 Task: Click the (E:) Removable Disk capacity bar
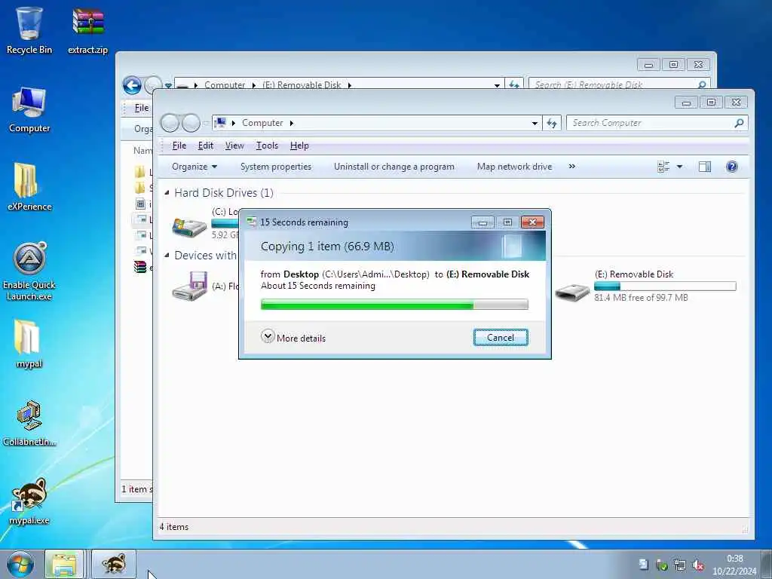coord(665,286)
